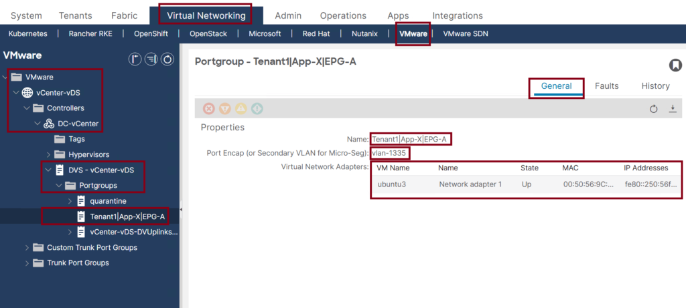Open the Integrations menu
686x308 pixels.
click(458, 16)
